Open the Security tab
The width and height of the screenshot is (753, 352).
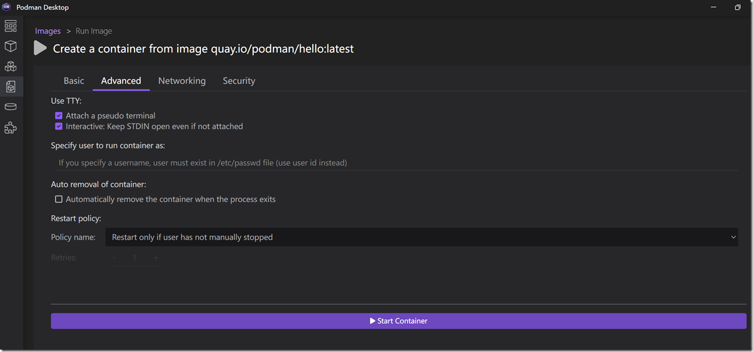coord(239,81)
